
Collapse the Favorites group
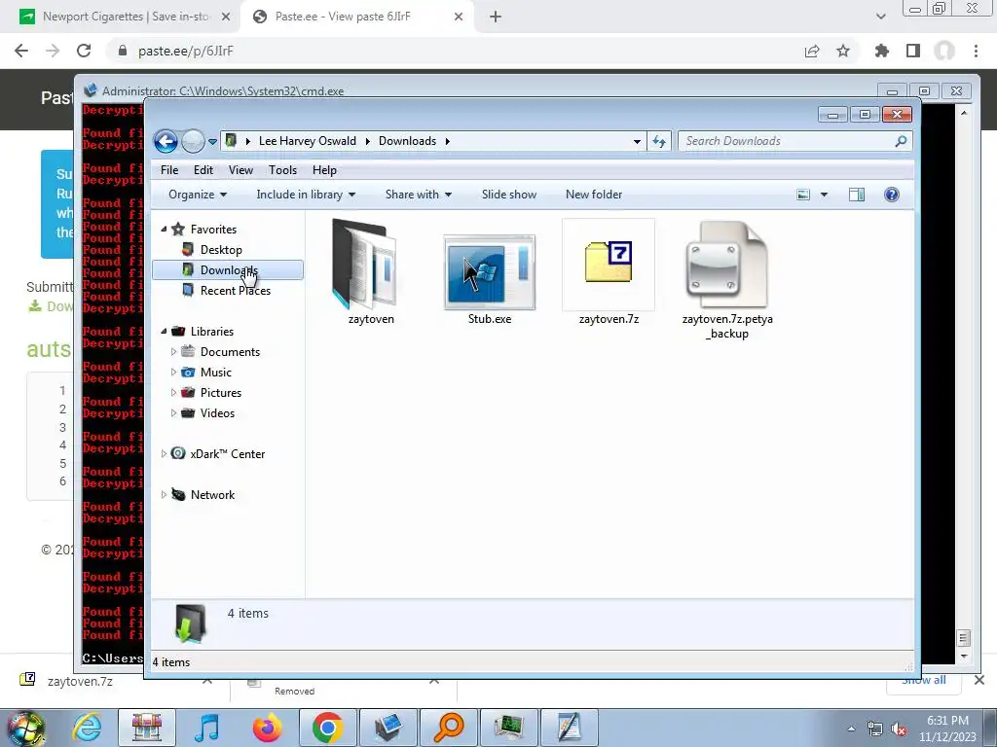click(x=164, y=229)
